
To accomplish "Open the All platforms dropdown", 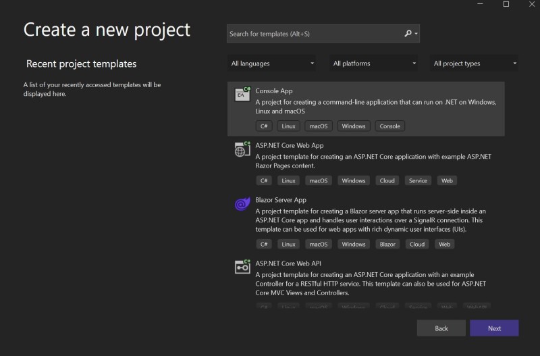I will click(373, 63).
